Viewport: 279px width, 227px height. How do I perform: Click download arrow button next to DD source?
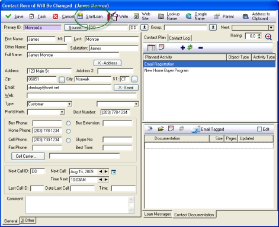[145, 27]
